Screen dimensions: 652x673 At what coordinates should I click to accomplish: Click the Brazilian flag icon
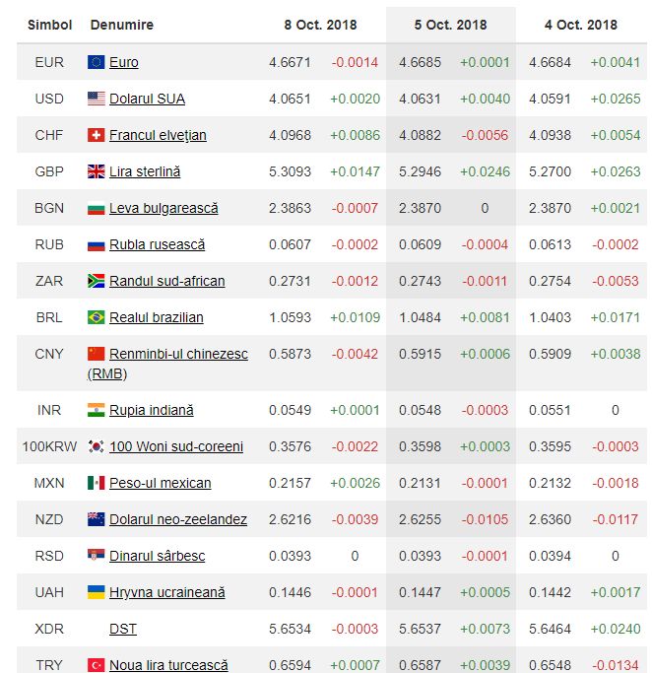97,317
